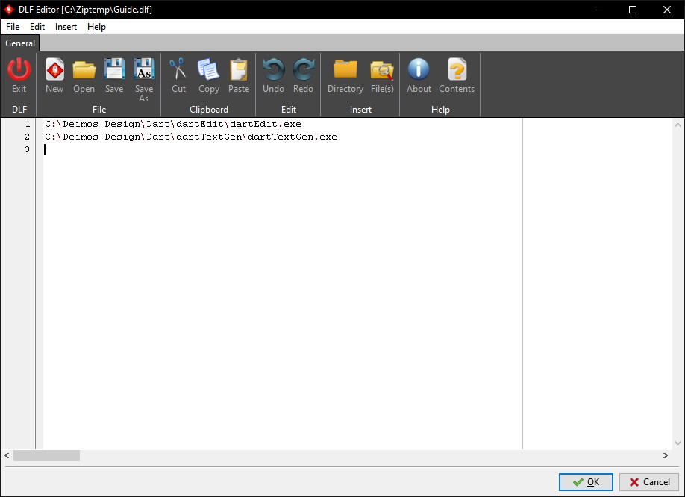
Task: Click the horizontal scrollbar left arrow
Action: (x=7, y=455)
